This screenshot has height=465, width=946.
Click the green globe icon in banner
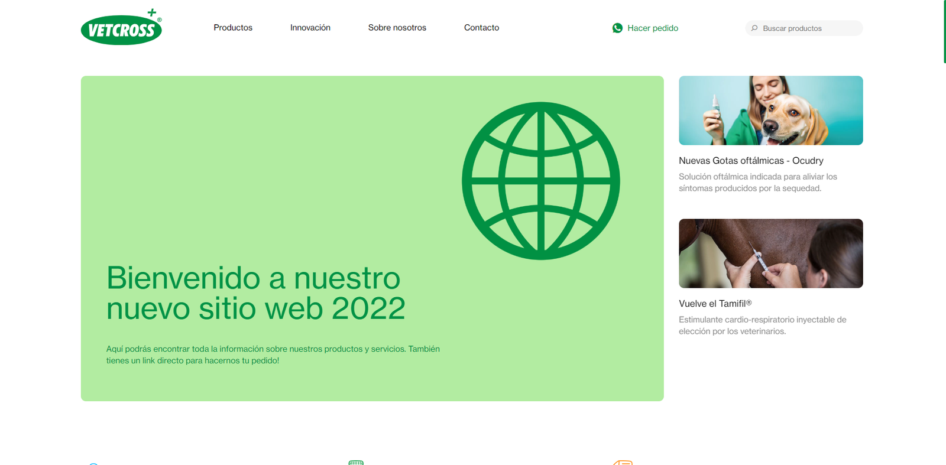pyautogui.click(x=540, y=181)
